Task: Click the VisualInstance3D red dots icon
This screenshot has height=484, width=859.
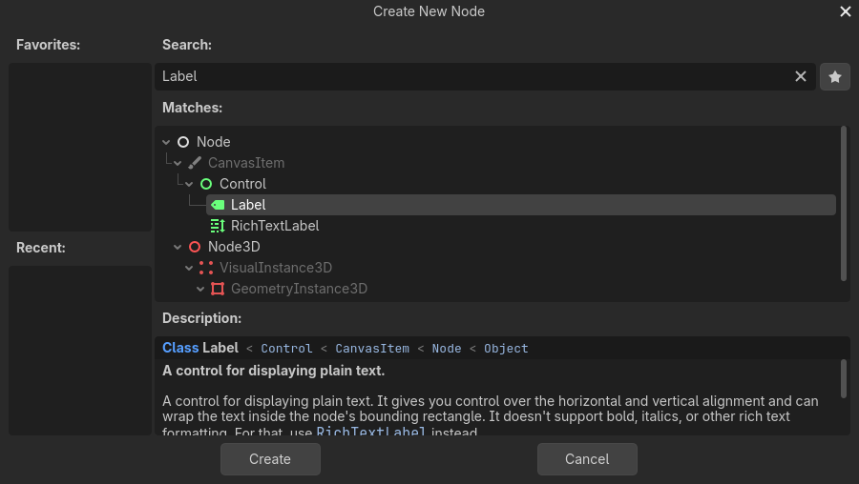Action: pos(206,268)
